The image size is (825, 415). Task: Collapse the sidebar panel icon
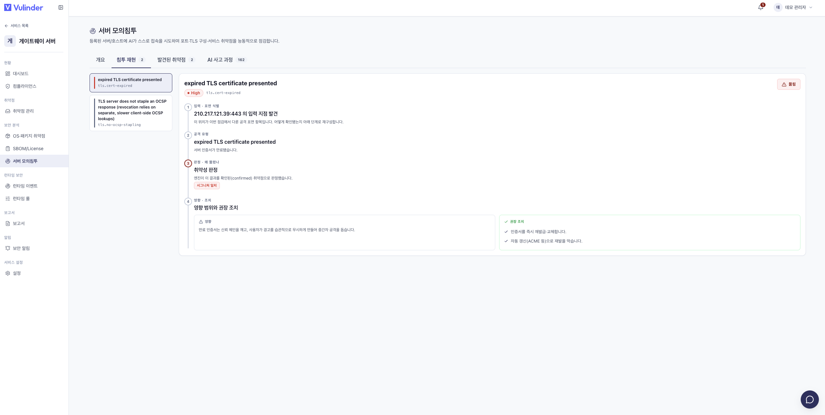[61, 7]
